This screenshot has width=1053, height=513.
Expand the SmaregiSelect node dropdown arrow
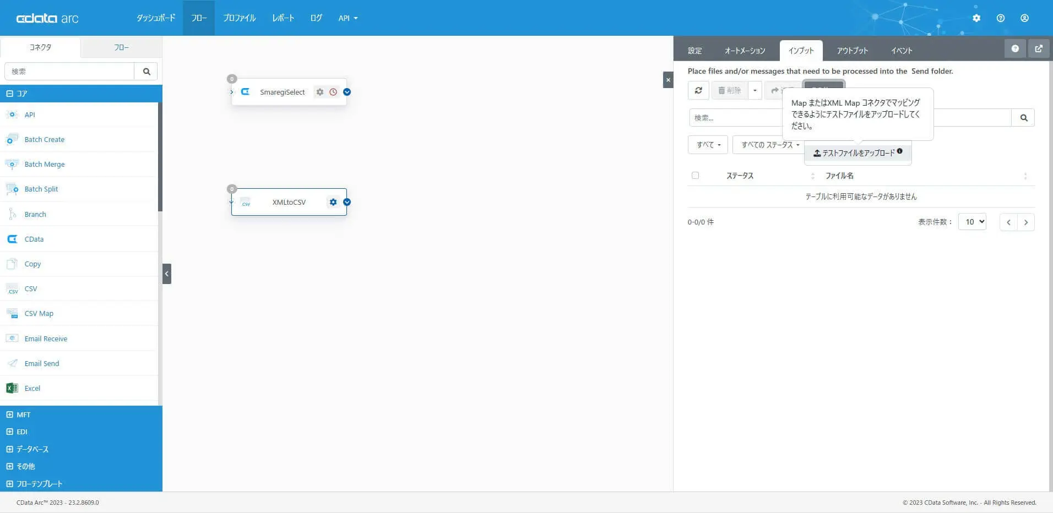click(347, 92)
